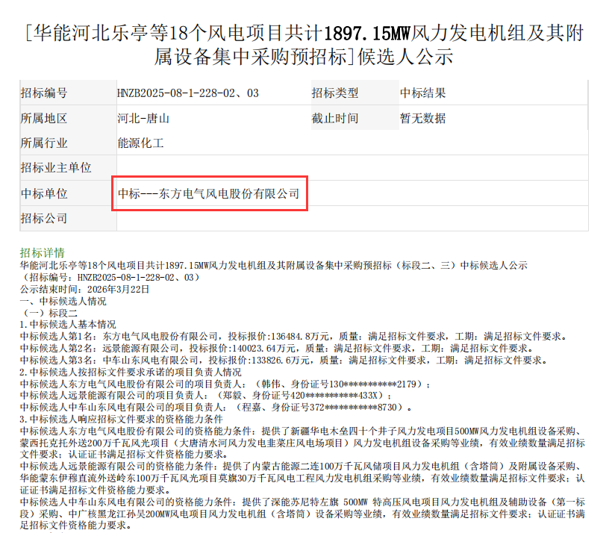Screen dimensions: 609x533
Task: Select bid number HNZB2025-08-1-228-02、03 in the table
Action: click(188, 93)
